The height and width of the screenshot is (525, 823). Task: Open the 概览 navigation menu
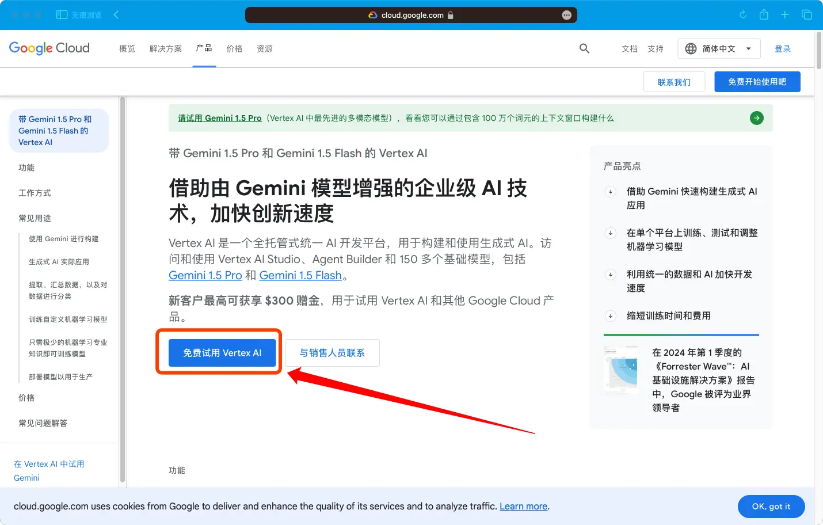(x=127, y=49)
